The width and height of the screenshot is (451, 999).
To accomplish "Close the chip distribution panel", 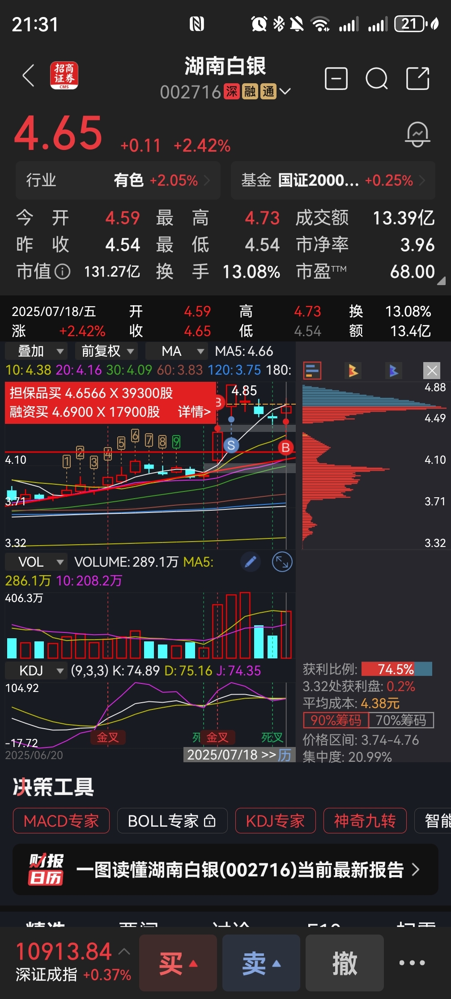I will coord(432,371).
